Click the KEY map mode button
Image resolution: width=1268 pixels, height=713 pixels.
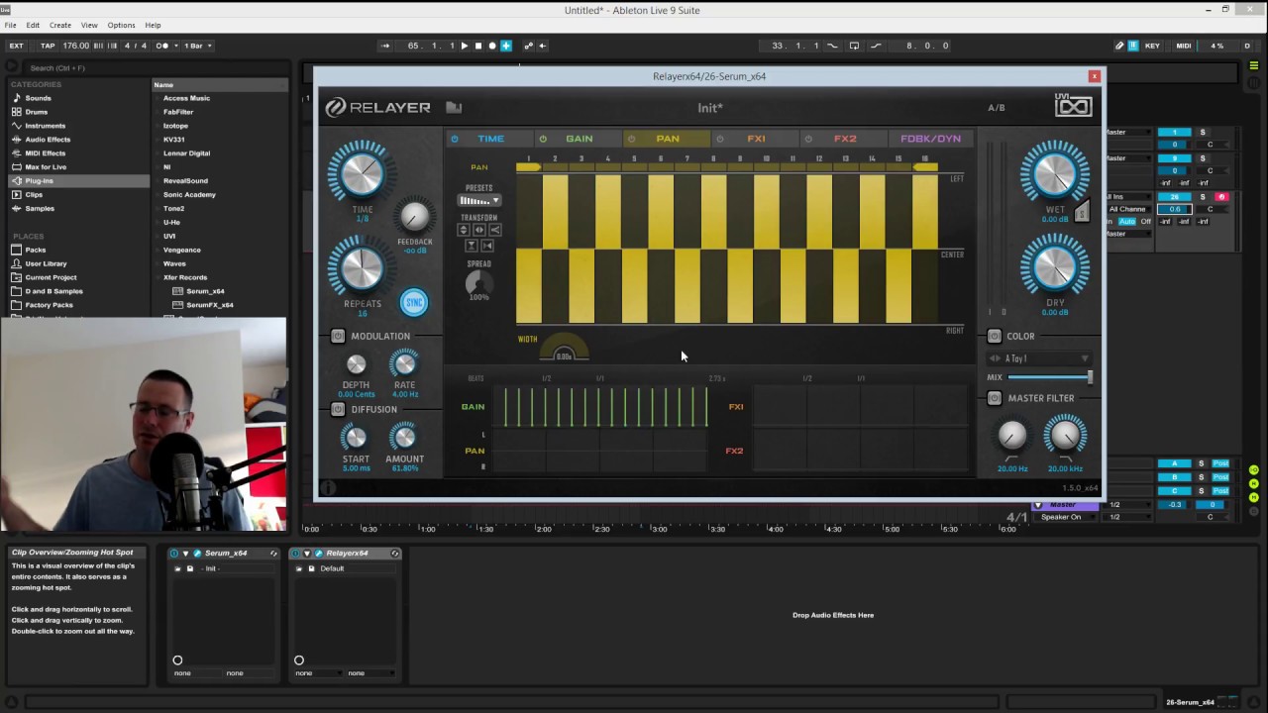[1153, 46]
